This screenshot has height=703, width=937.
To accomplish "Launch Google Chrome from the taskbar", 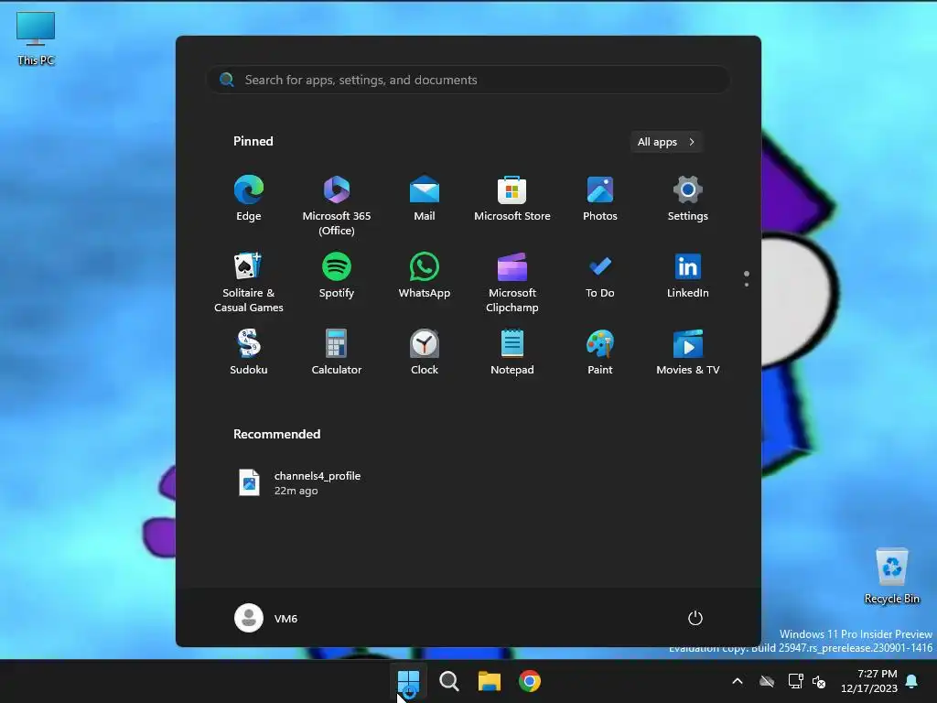I will click(530, 681).
